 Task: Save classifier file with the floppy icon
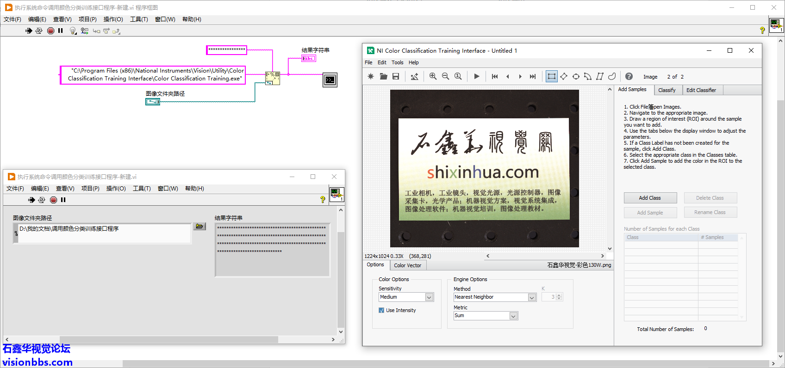(x=396, y=77)
